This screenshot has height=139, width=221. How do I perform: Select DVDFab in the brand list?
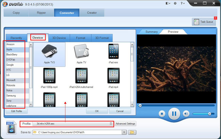17,60
